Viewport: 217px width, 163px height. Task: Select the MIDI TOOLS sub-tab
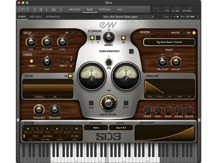[x=36, y=17]
